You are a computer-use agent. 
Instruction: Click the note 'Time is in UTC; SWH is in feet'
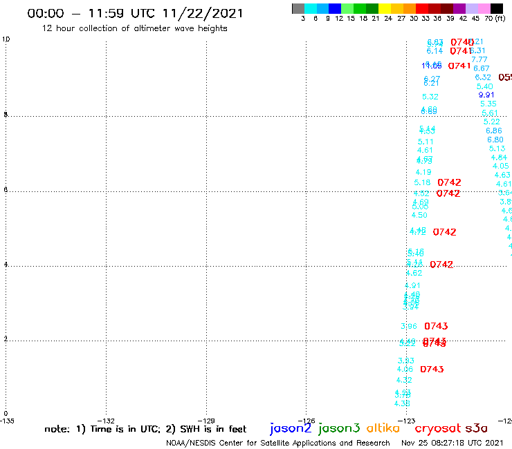point(145,429)
